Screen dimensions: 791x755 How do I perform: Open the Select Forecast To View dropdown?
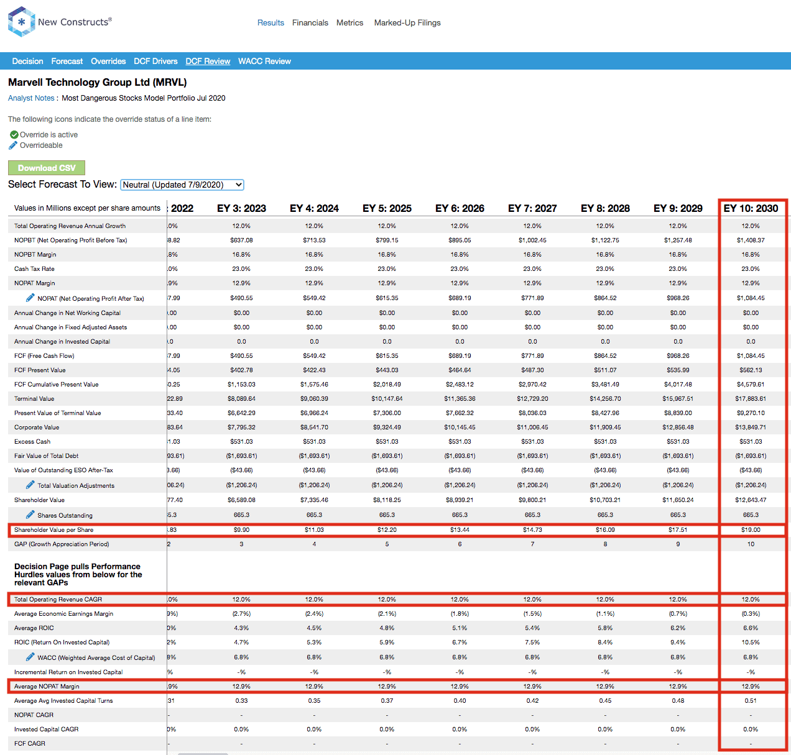182,185
